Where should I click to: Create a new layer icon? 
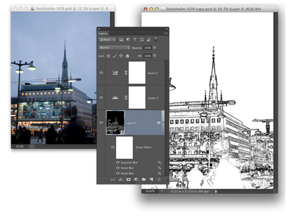click(151, 179)
